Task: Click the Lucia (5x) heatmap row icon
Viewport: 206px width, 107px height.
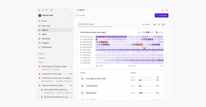Action: (81, 60)
